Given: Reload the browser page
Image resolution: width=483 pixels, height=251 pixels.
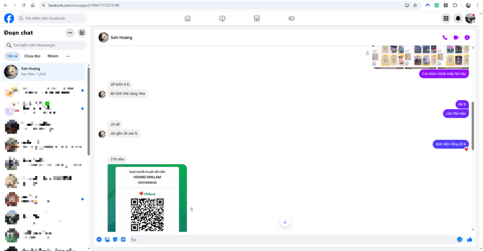Looking at the screenshot, I should 24,5.
